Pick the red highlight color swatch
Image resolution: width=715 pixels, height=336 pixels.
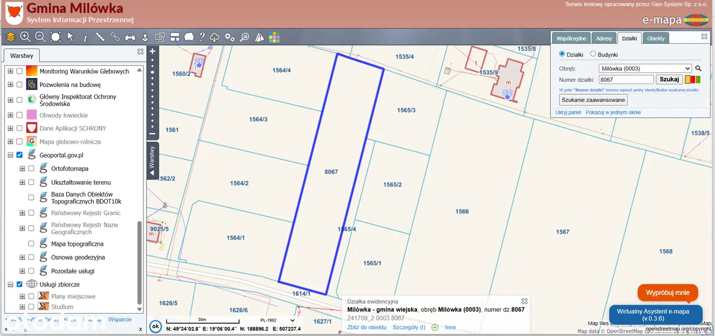pyautogui.click(x=693, y=80)
